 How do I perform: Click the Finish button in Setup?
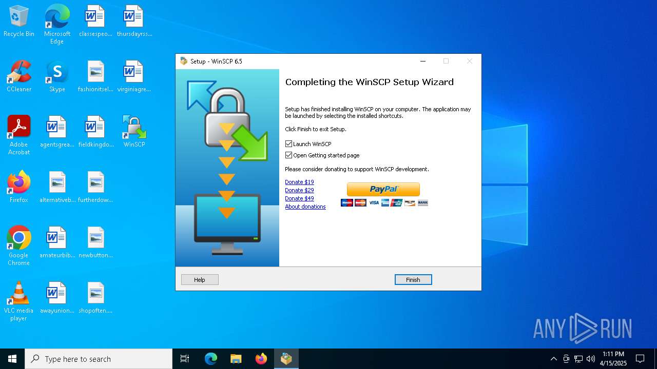click(413, 280)
